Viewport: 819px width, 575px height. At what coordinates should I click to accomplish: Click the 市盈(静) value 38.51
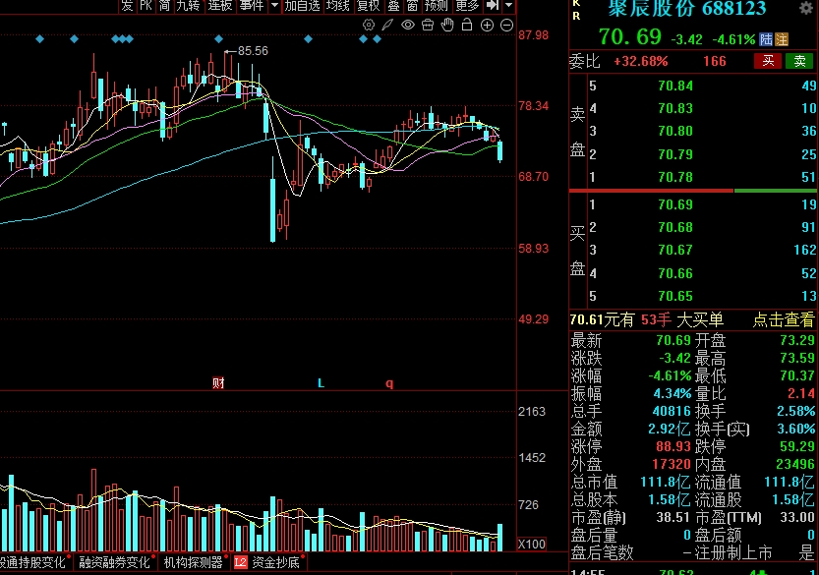[x=673, y=518]
